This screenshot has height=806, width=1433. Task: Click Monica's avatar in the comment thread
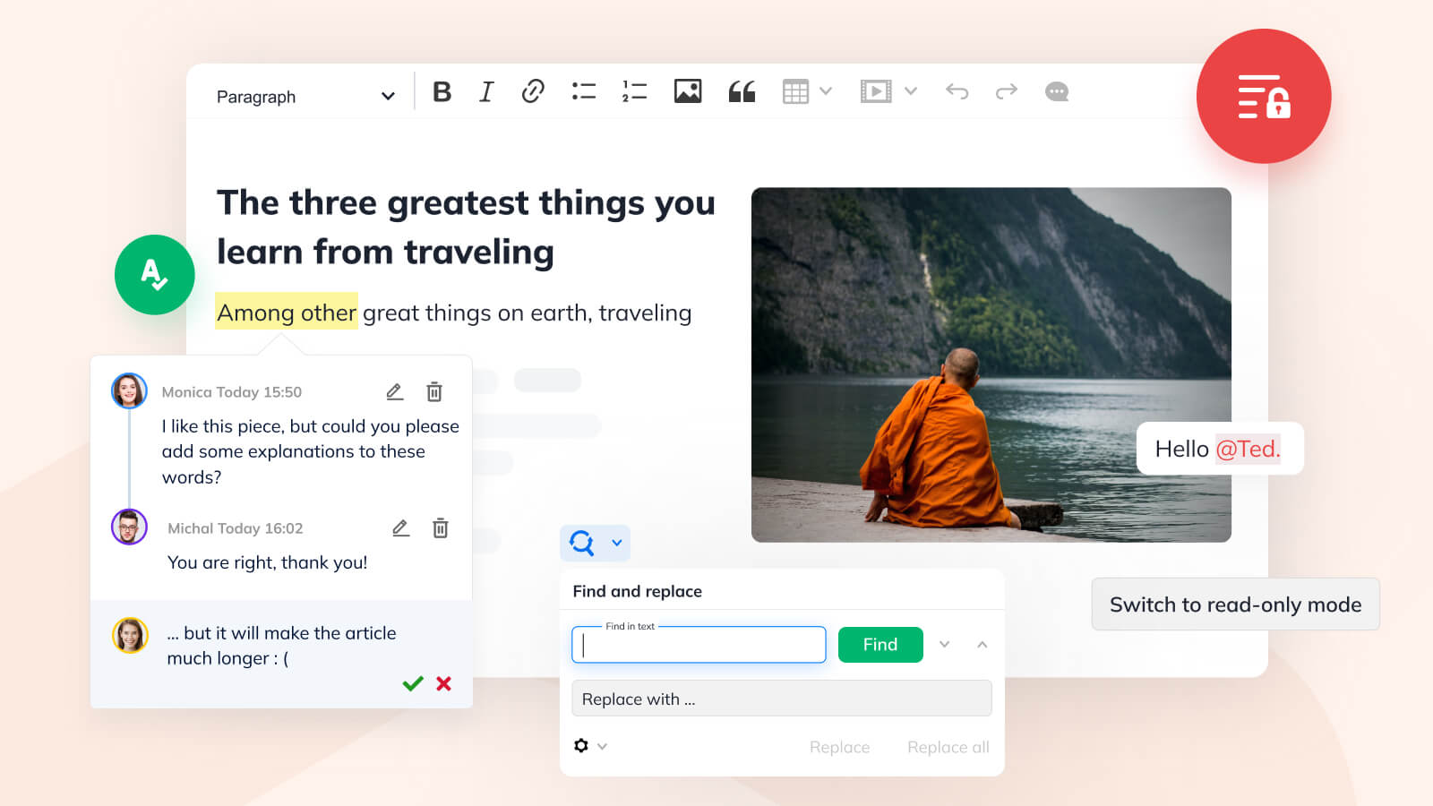[129, 391]
